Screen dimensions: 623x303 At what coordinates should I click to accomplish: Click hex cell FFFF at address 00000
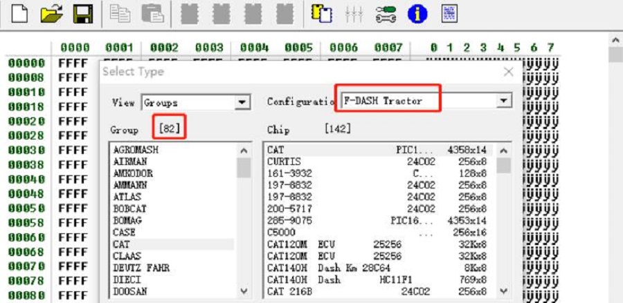(73, 63)
